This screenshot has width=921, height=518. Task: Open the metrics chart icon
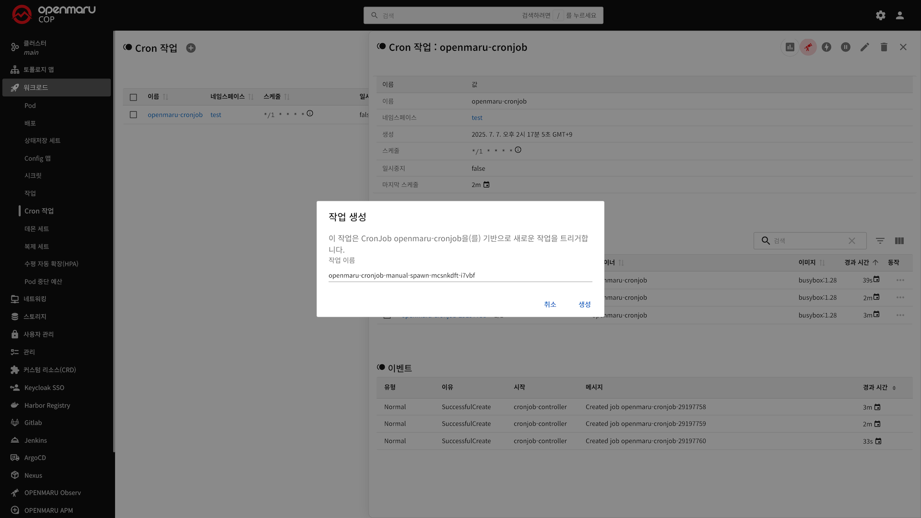coord(790,47)
